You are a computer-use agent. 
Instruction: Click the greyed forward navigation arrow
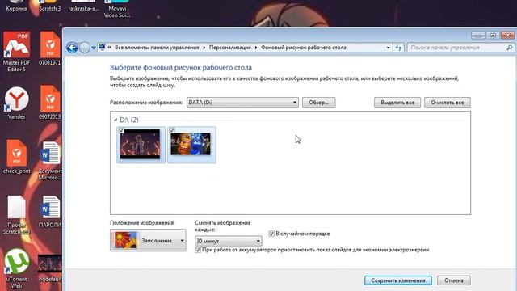tap(84, 48)
